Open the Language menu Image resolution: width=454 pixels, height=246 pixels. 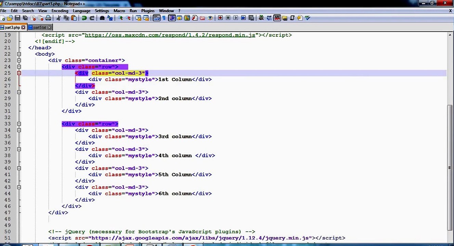[82, 11]
